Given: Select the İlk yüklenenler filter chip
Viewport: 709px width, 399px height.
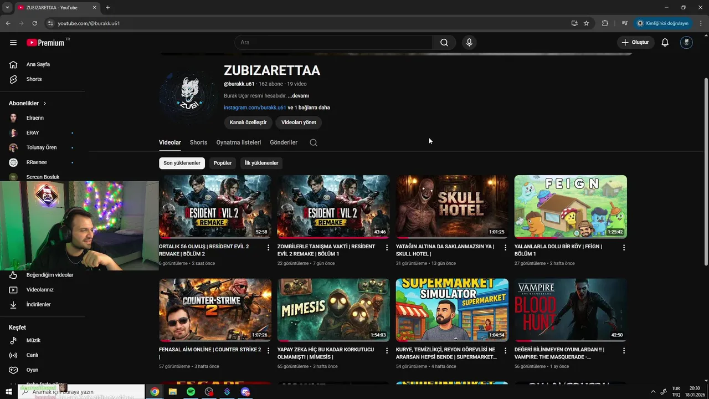Looking at the screenshot, I should pos(261,163).
